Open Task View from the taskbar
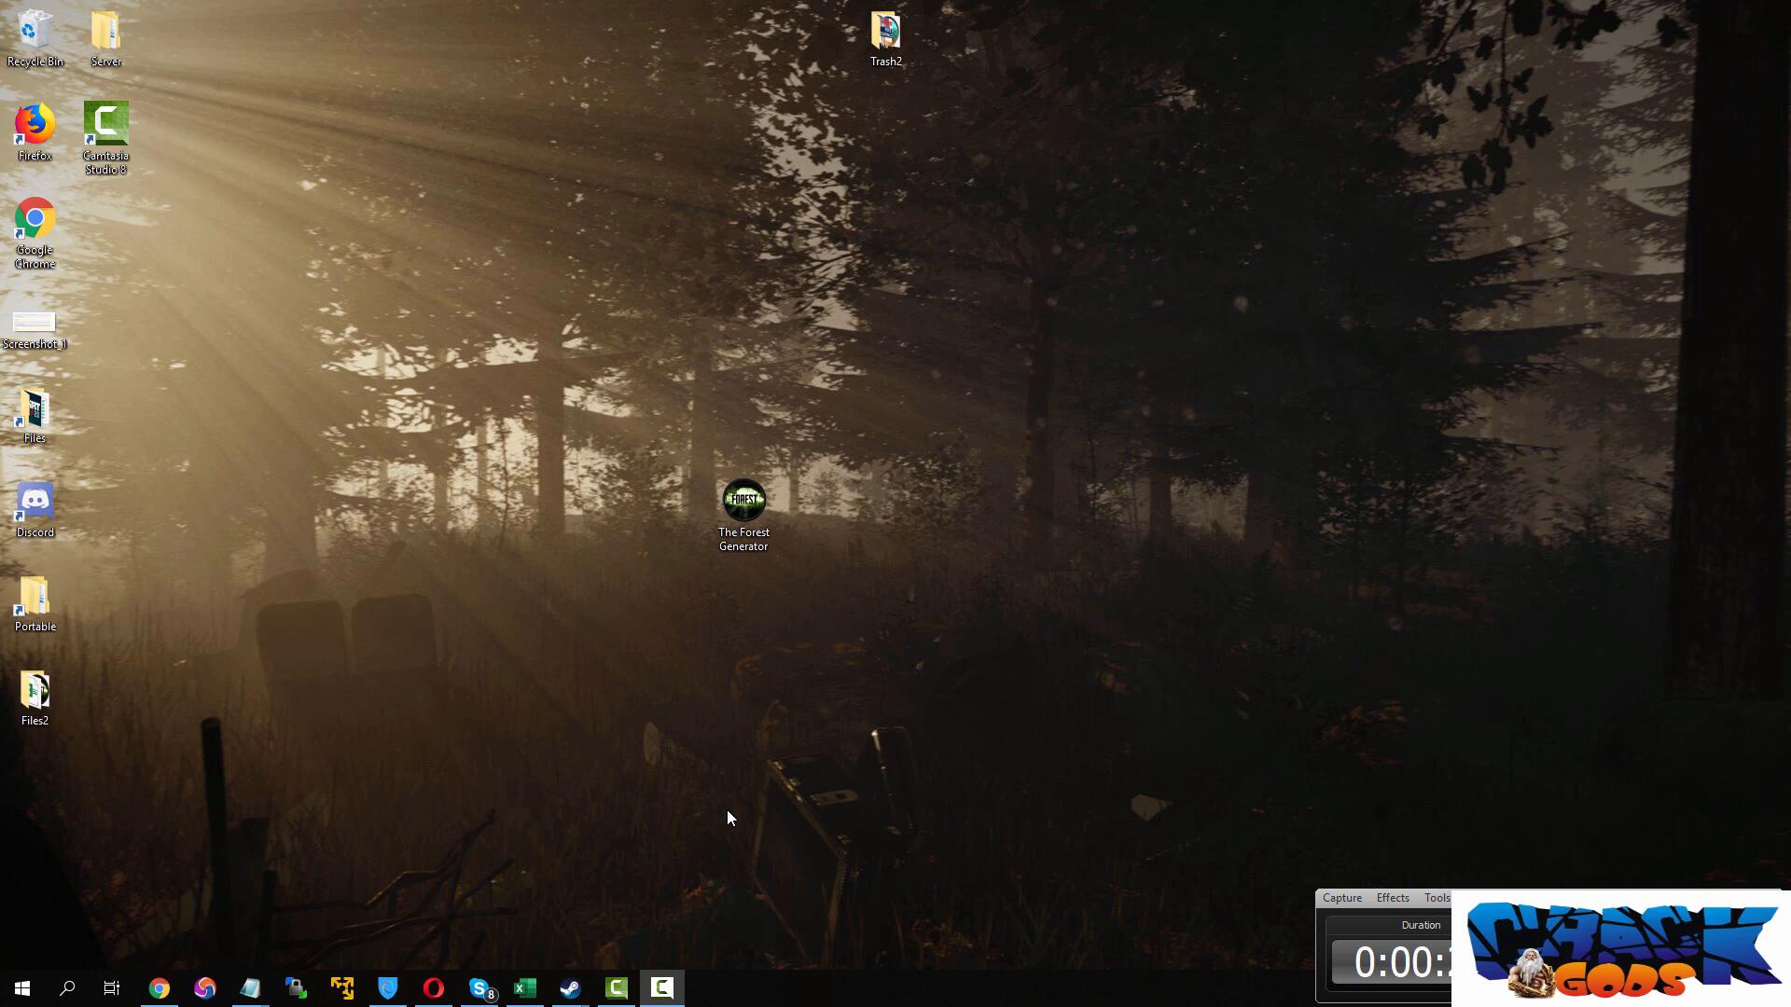Screen dimensions: 1791x1007 [x=112, y=987]
